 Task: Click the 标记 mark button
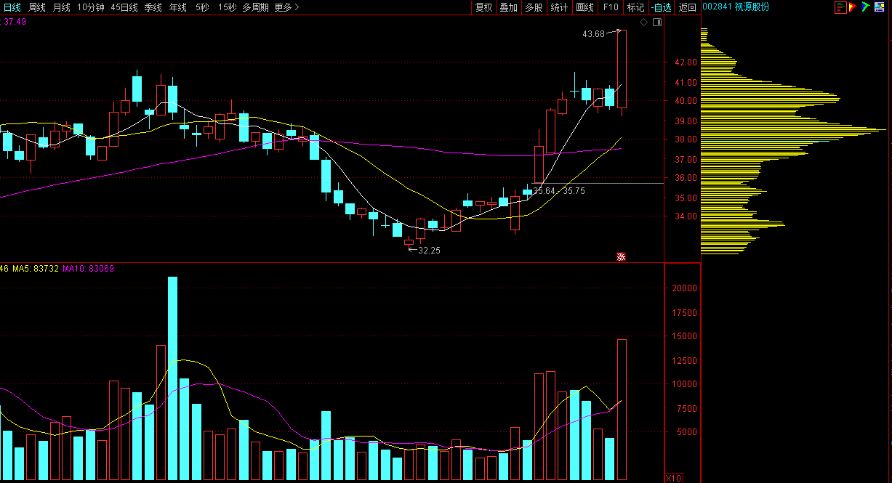click(x=635, y=7)
